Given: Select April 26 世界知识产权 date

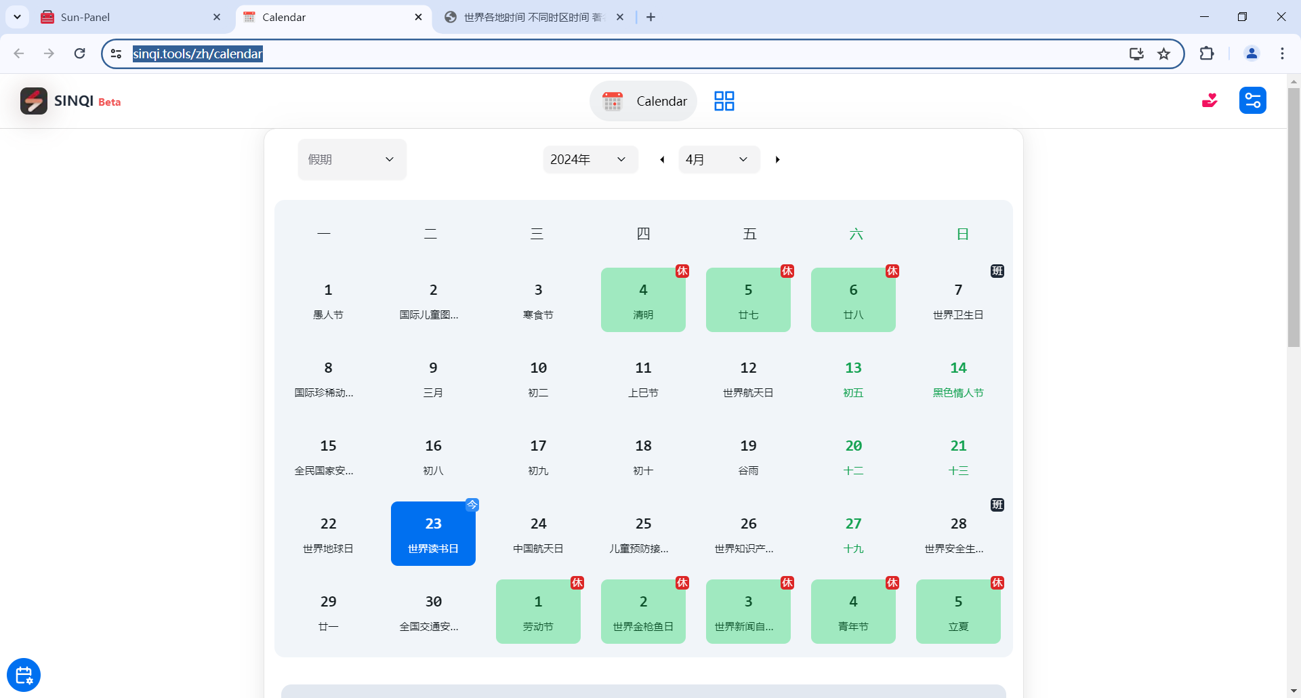Looking at the screenshot, I should click(x=748, y=534).
